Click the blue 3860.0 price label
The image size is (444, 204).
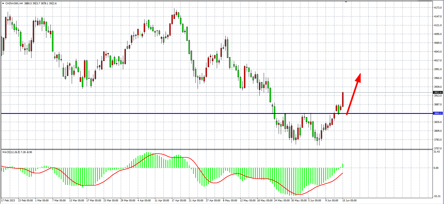coord(438,113)
